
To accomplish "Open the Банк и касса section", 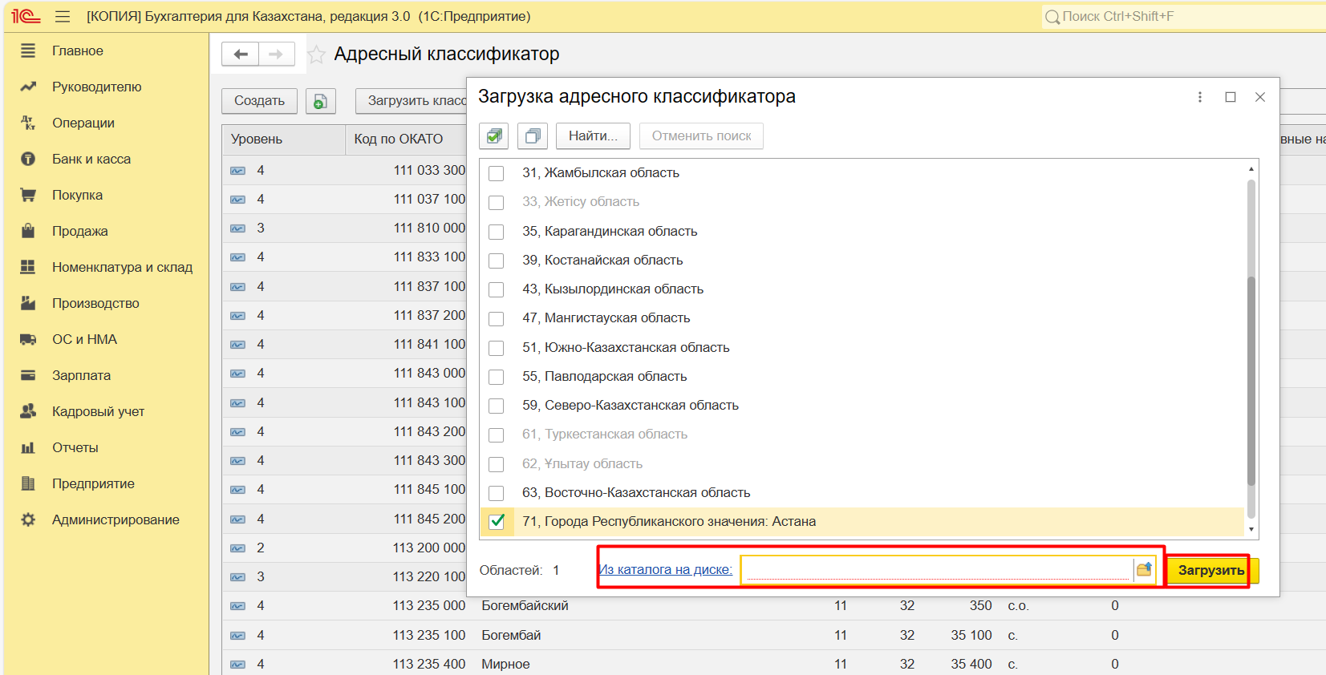I will coord(91,159).
